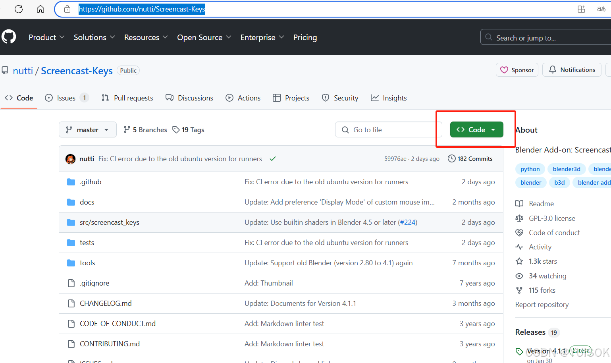Click the tag icon beside Version 4.1.1
The height and width of the screenshot is (363, 611).
519,351
